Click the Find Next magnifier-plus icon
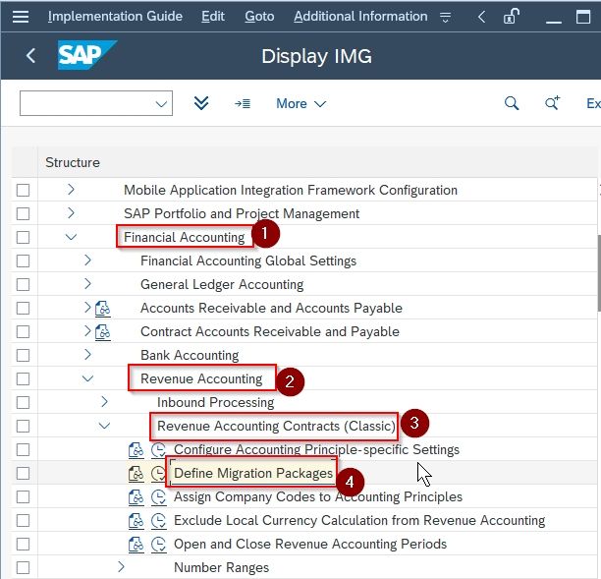The width and height of the screenshot is (601, 579). pyautogui.click(x=552, y=103)
